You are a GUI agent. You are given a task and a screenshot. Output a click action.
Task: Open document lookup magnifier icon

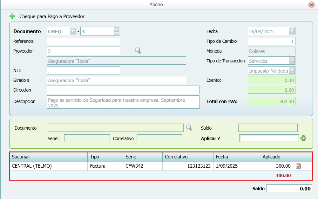click(x=189, y=128)
